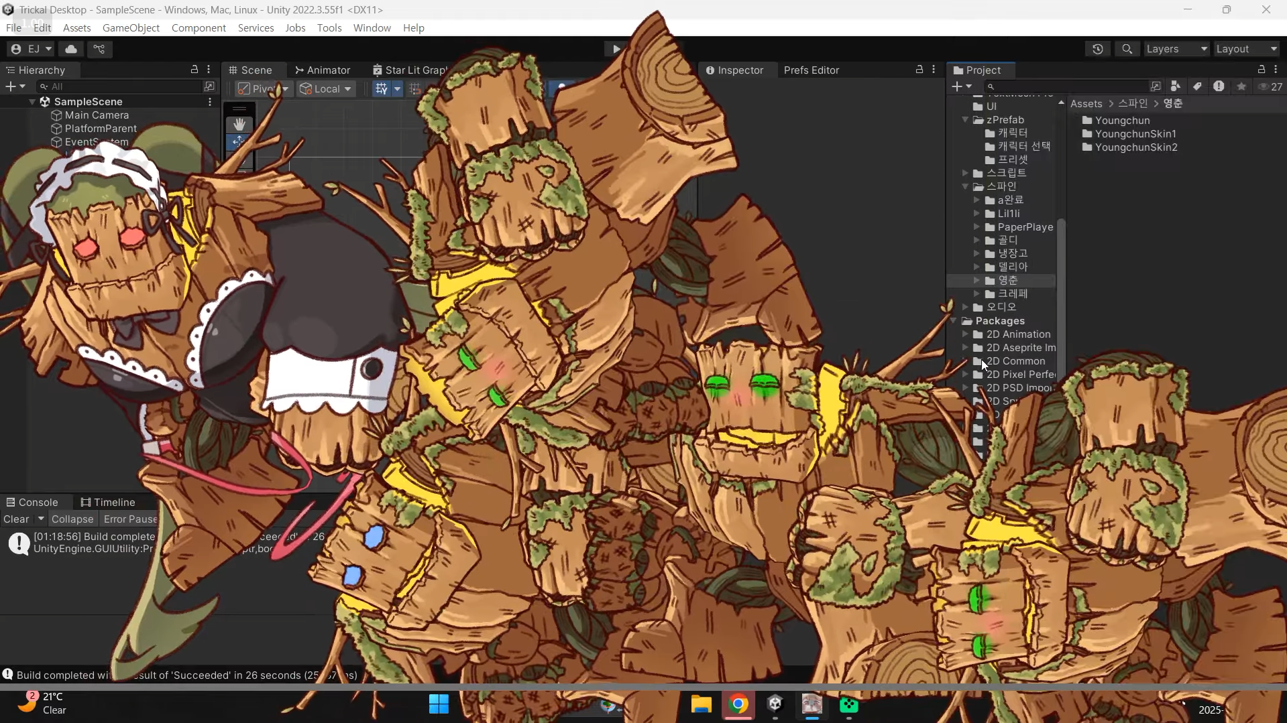Viewport: 1287px width, 723px height.
Task: Collapse the zPrefab folder in Project tree
Action: [x=965, y=120]
